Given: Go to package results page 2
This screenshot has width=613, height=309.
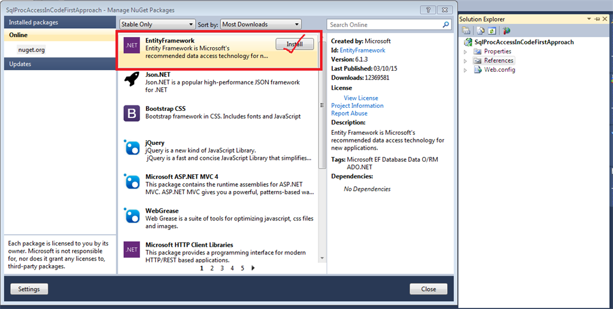Looking at the screenshot, I should click(212, 268).
